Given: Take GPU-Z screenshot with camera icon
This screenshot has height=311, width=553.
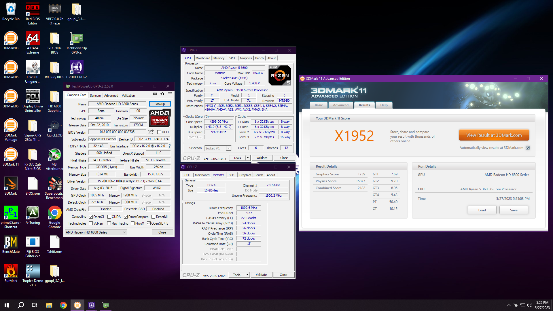Looking at the screenshot, I should (155, 94).
